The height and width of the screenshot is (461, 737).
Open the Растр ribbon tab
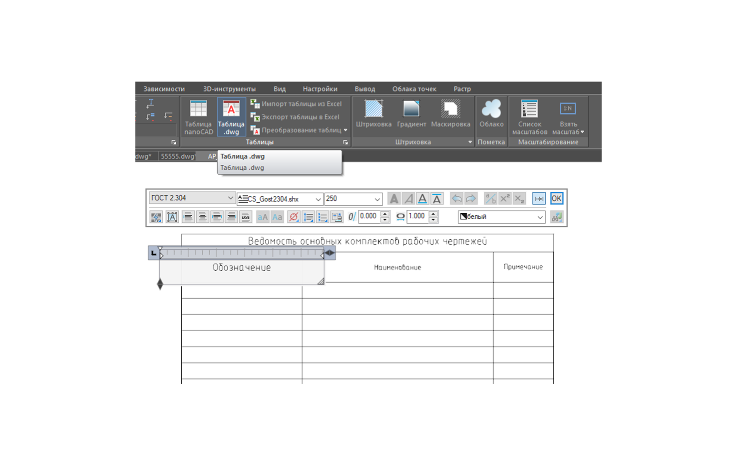pyautogui.click(x=462, y=89)
